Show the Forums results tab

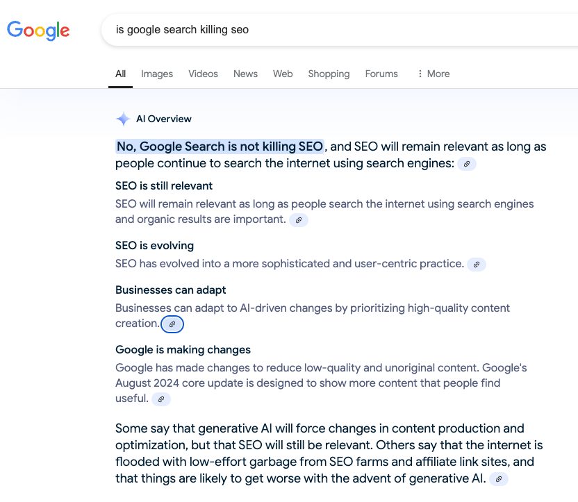[x=381, y=74]
